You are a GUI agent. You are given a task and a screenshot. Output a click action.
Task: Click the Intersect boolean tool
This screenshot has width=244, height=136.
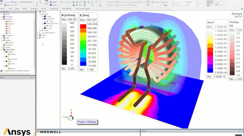(133, 5)
